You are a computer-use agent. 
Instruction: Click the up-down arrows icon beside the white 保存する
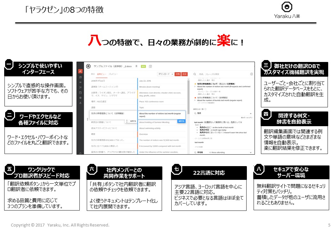(127, 121)
